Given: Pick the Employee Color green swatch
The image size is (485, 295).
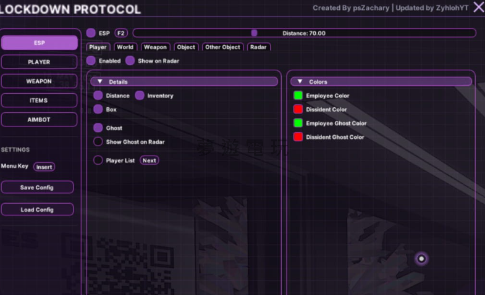Looking at the screenshot, I should coord(298,96).
